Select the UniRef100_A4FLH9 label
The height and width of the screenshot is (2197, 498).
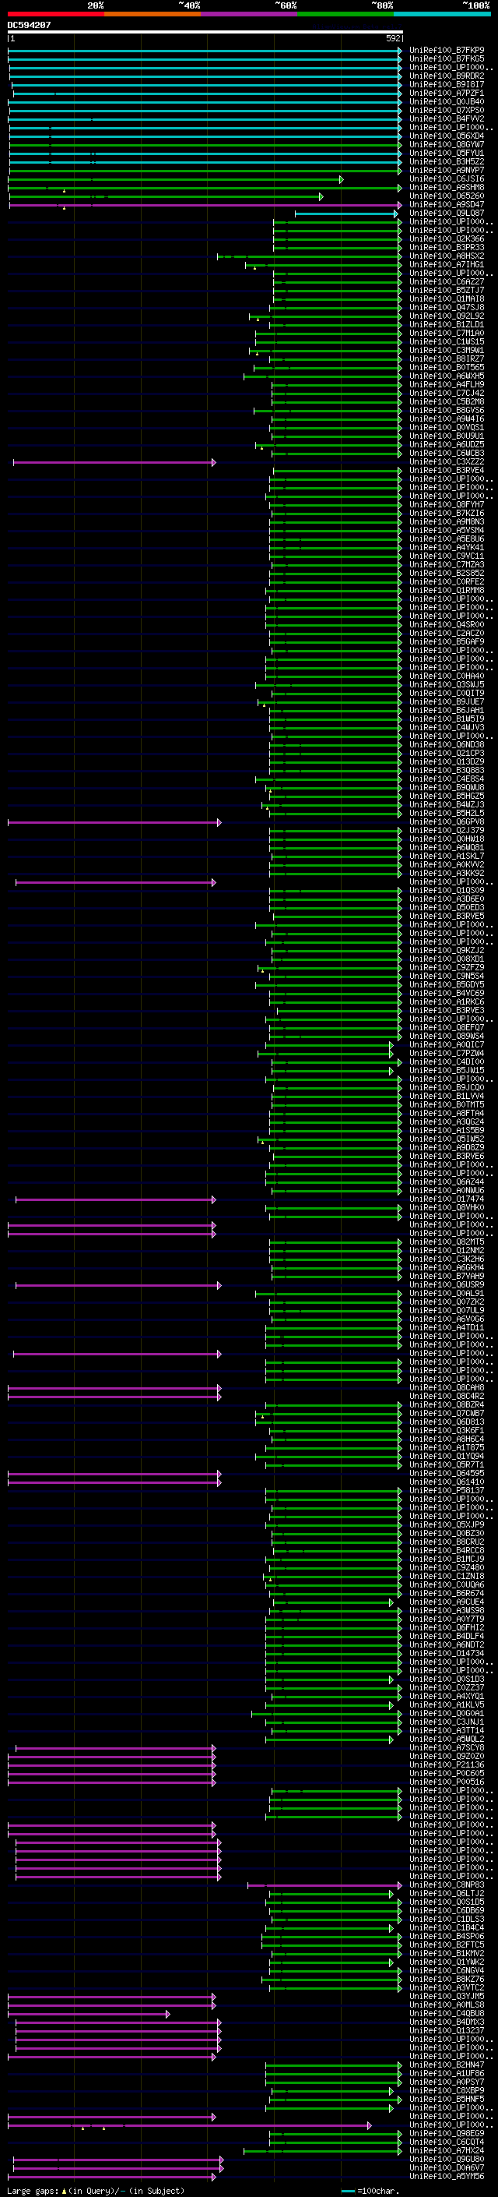(x=447, y=385)
